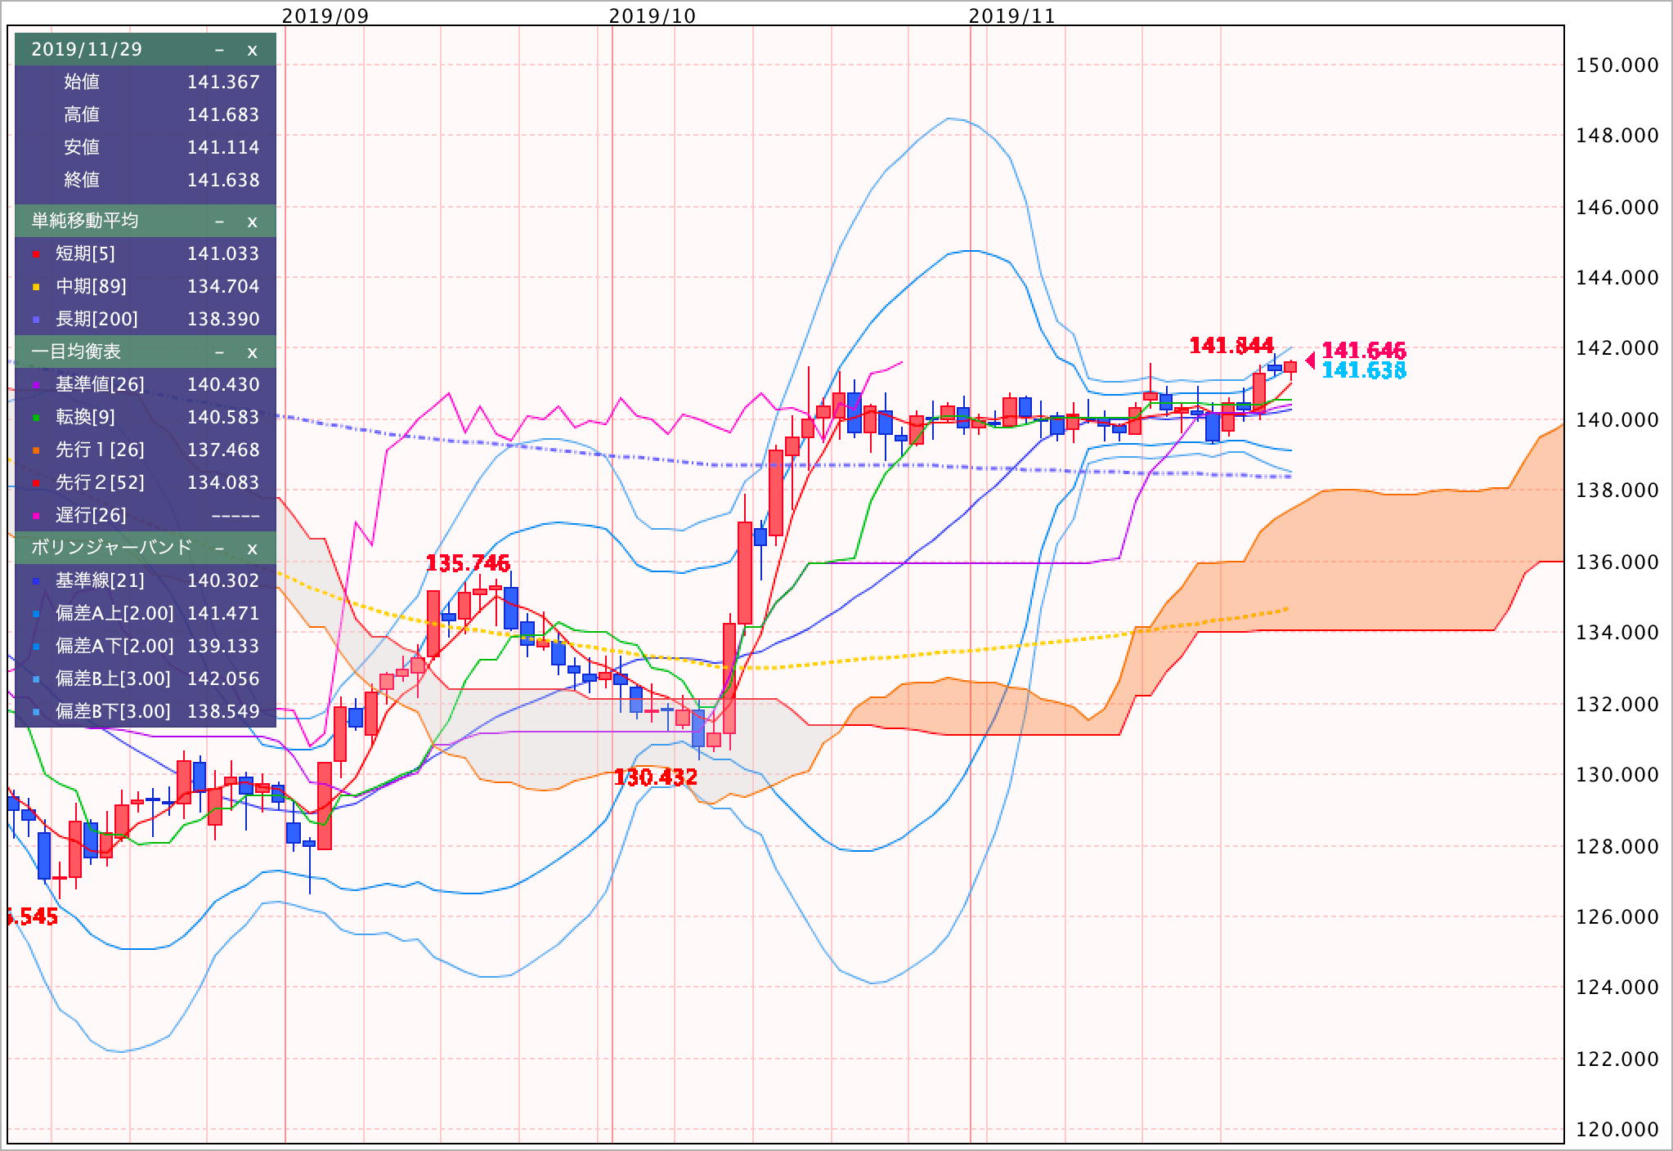
Task: Click the 144.000 price axis label
Action: tap(1617, 278)
